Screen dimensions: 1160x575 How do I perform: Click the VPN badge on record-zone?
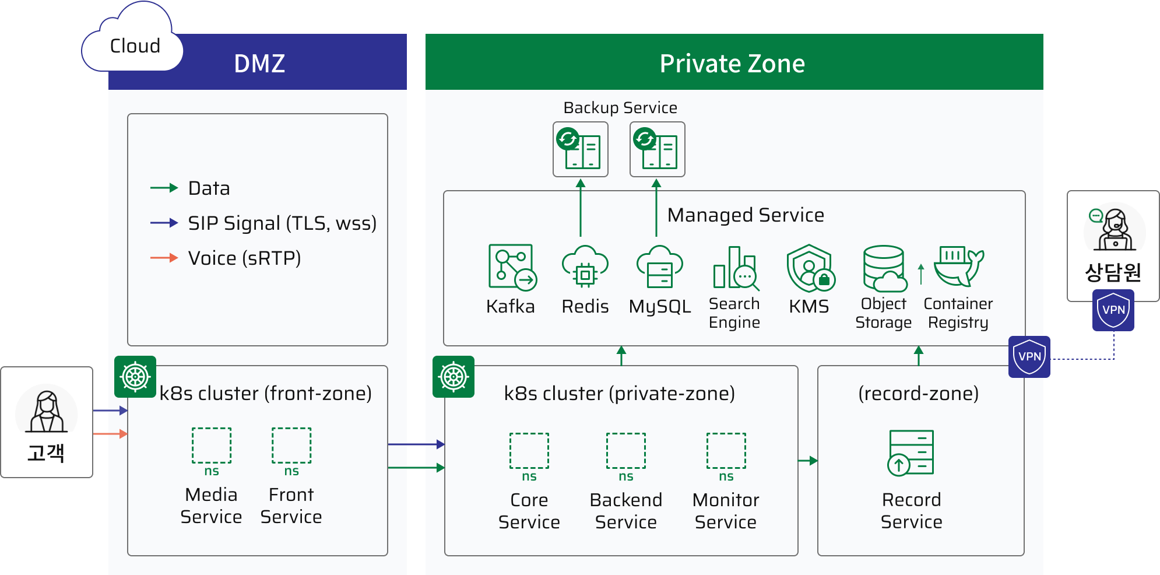pyautogui.click(x=1029, y=357)
